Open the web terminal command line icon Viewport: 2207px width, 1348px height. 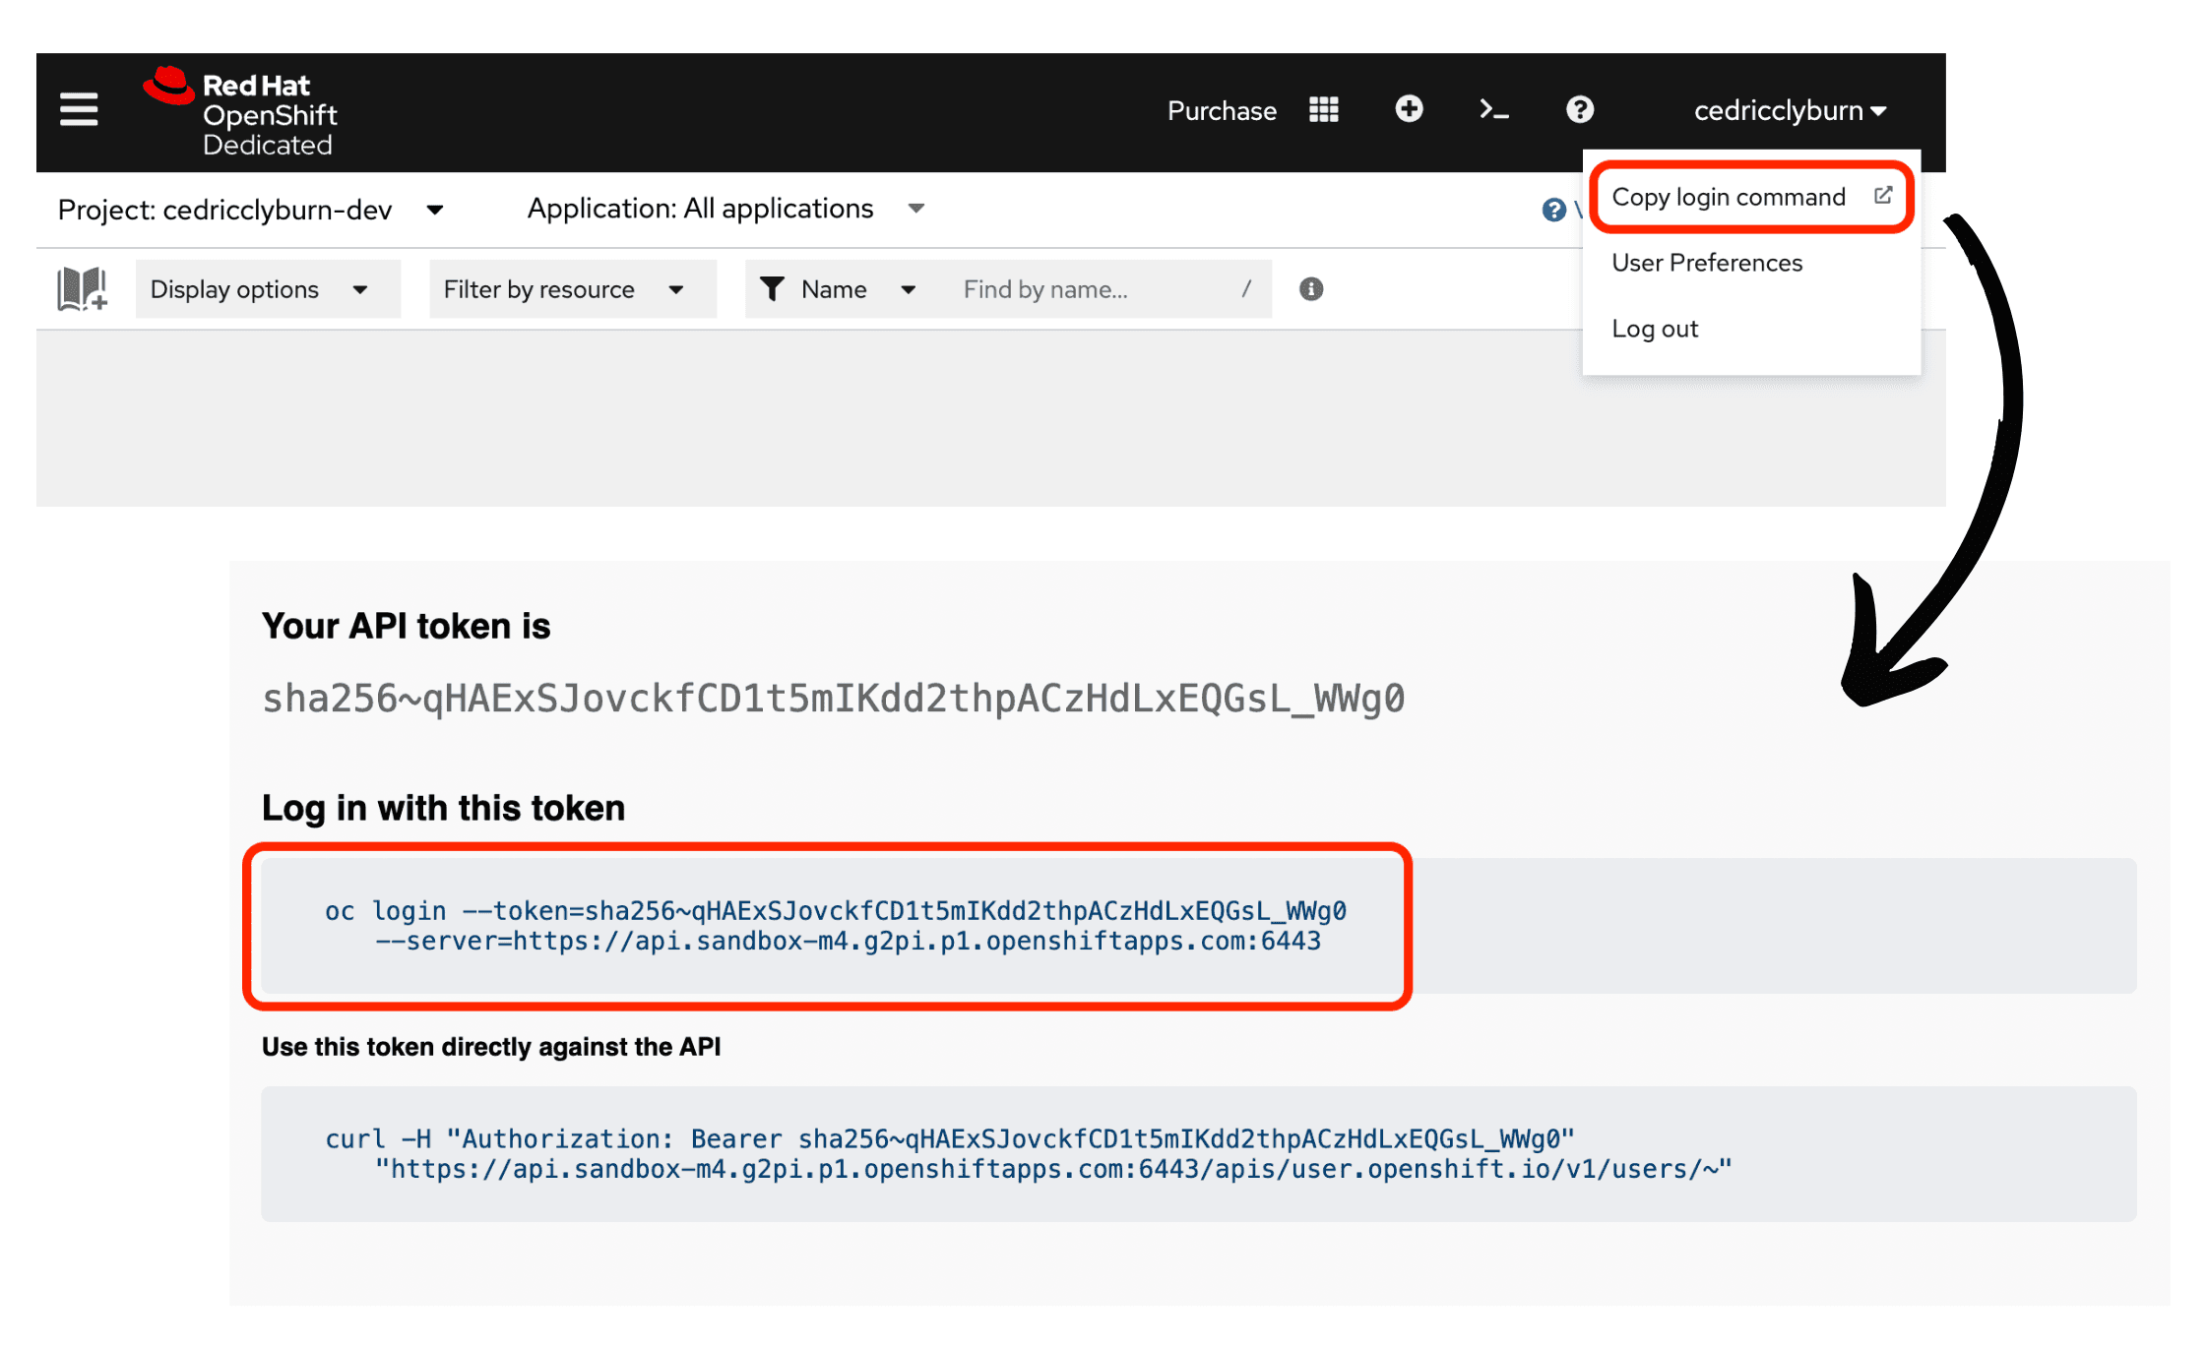coord(1494,109)
